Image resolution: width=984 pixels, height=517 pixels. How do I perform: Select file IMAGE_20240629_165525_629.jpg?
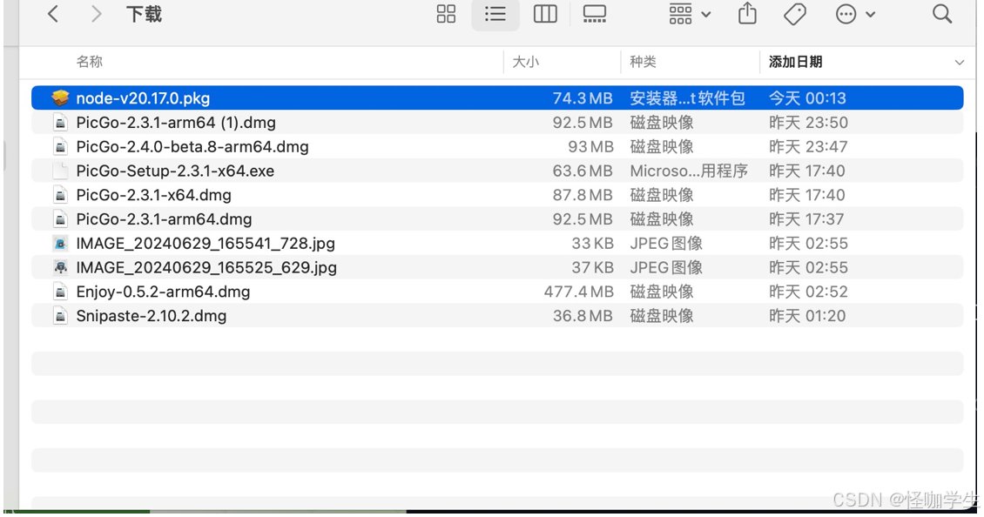[206, 267]
